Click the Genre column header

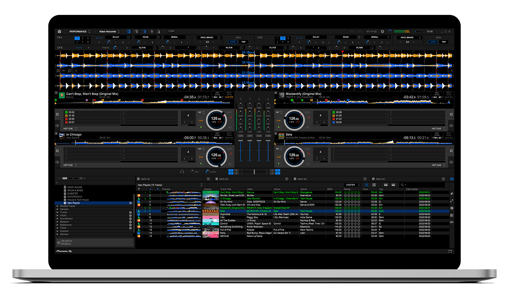(304, 189)
